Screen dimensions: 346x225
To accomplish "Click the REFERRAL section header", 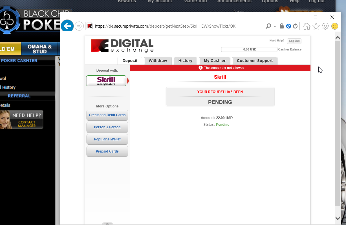I will pos(19,96).
